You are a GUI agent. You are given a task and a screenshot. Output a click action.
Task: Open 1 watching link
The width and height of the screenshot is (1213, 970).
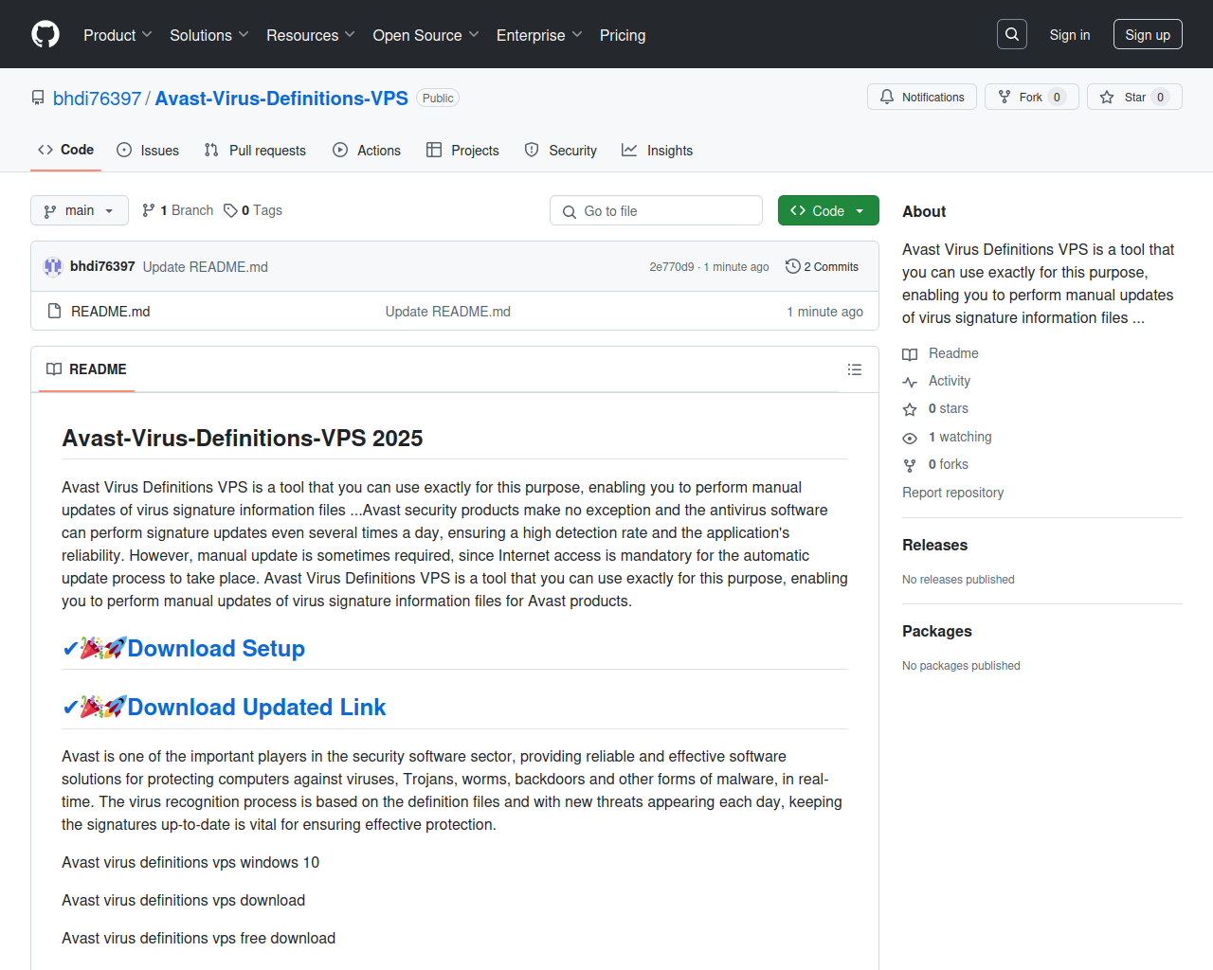[960, 437]
